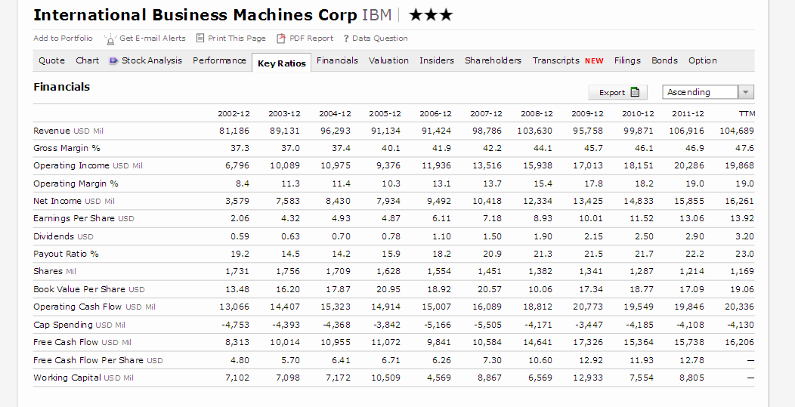
Task: Click the 16,261 TTM net income value
Action: point(739,201)
